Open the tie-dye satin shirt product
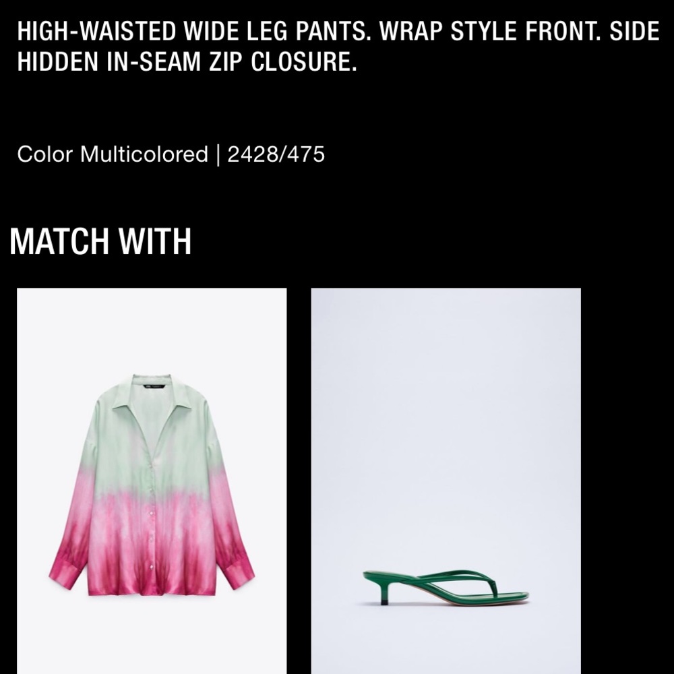This screenshot has width=674, height=674. (152, 481)
